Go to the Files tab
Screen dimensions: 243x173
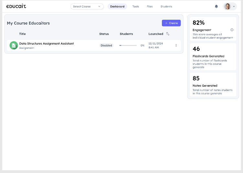(x=150, y=6)
